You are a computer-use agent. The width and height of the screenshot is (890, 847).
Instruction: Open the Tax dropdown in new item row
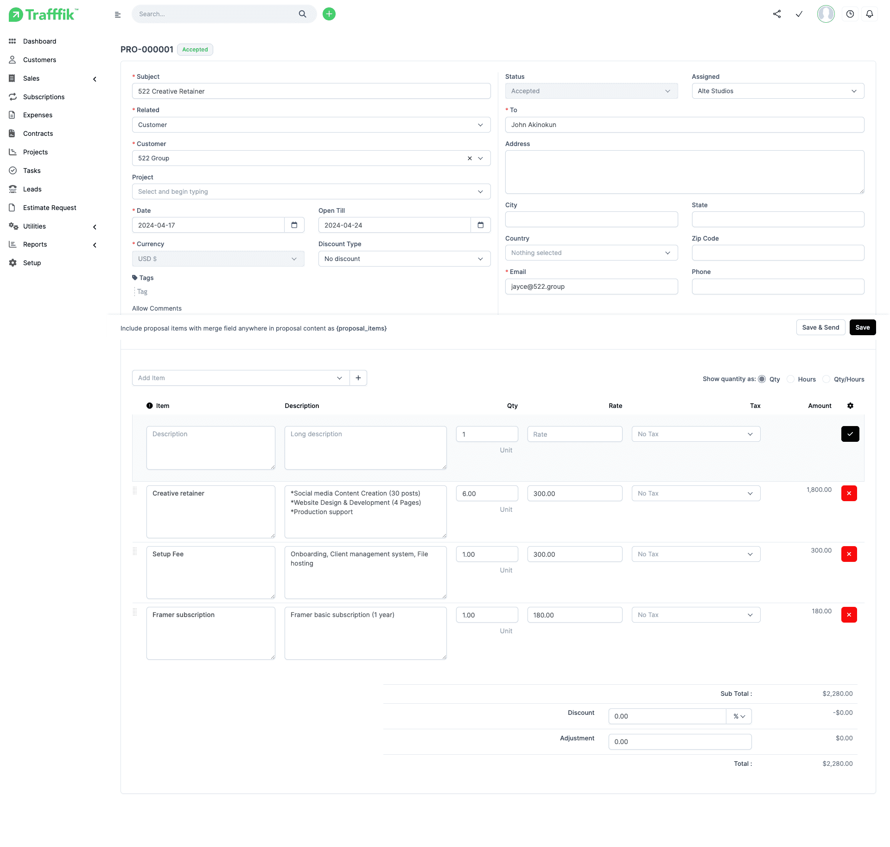click(696, 434)
